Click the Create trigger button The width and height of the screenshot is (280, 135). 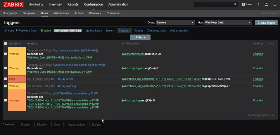click(266, 23)
